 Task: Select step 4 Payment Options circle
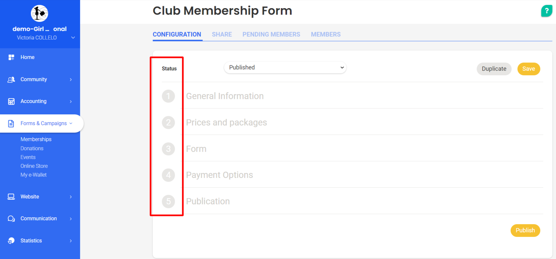(168, 175)
